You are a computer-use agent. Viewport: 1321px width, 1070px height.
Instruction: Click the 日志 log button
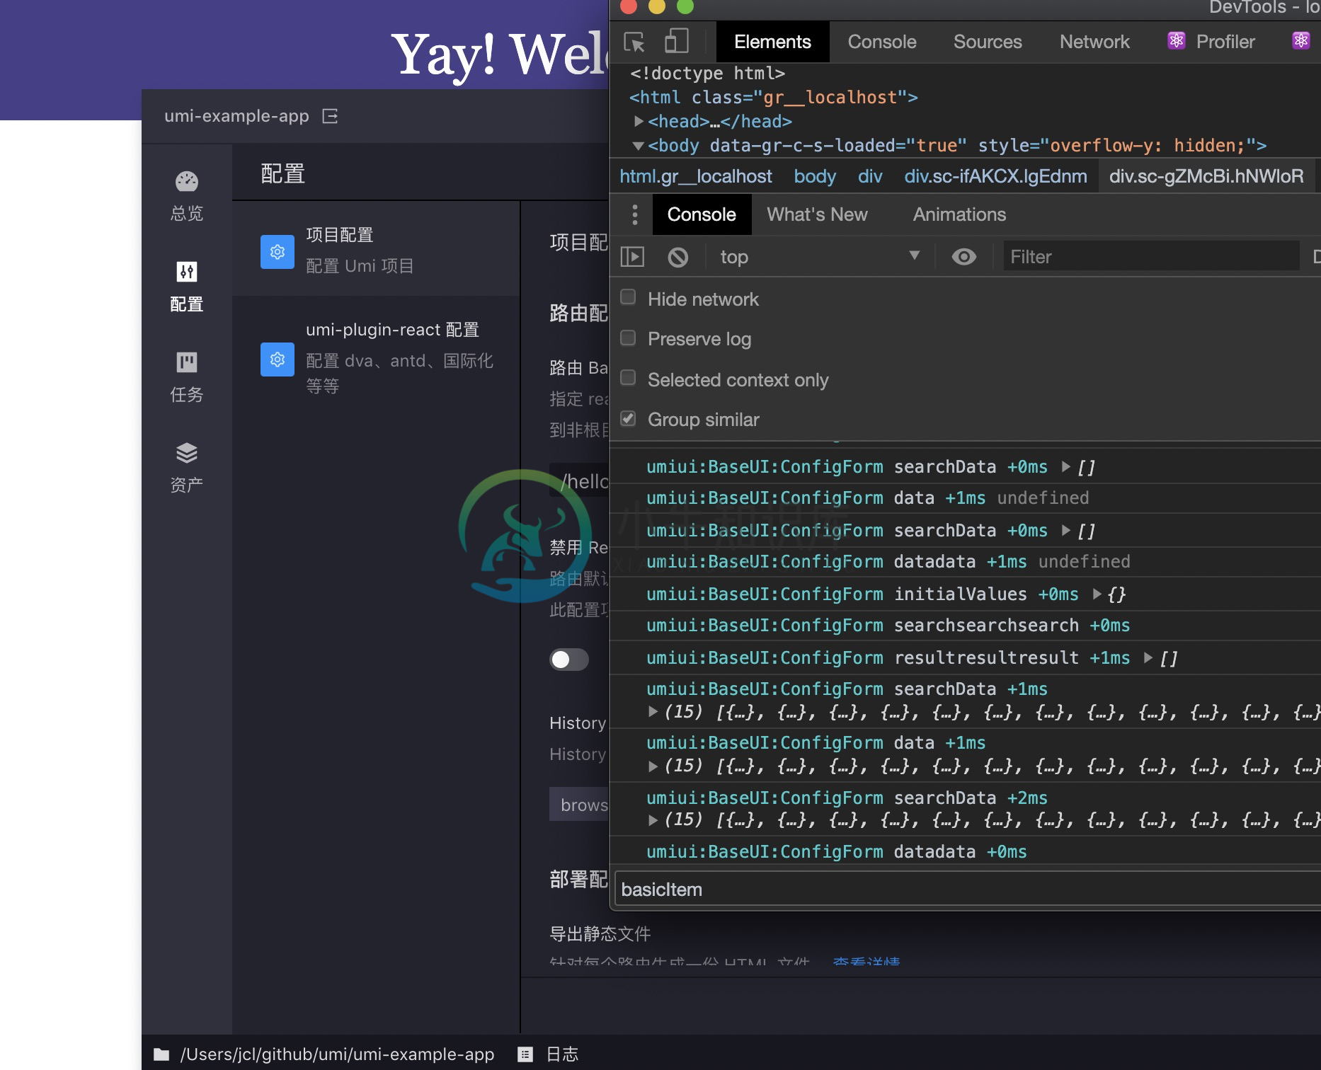point(549,1054)
